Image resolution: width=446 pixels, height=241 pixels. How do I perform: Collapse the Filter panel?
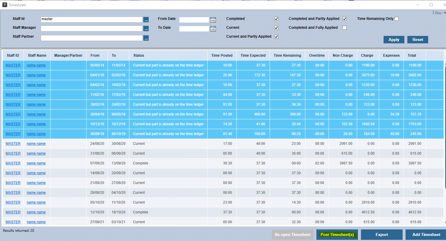click(439, 13)
